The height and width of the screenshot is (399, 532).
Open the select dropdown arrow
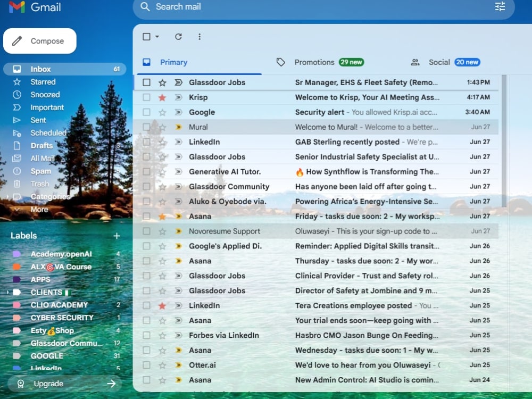point(157,37)
